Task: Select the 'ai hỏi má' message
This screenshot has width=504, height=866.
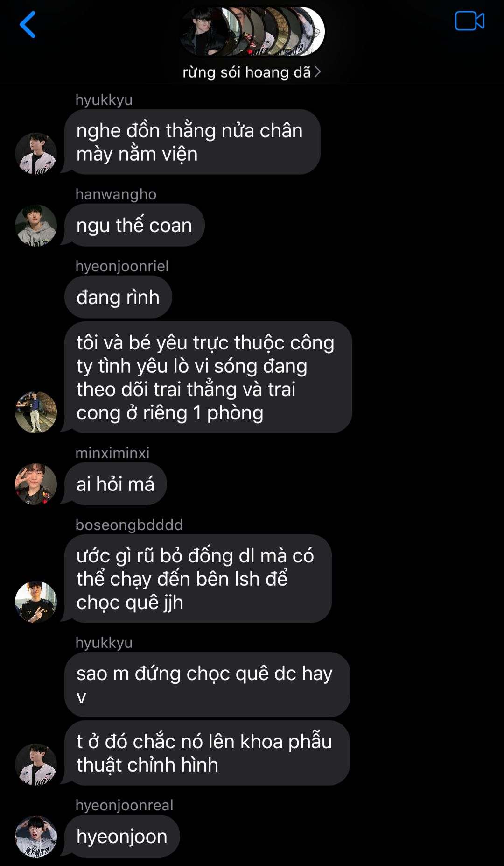Action: pos(115,484)
